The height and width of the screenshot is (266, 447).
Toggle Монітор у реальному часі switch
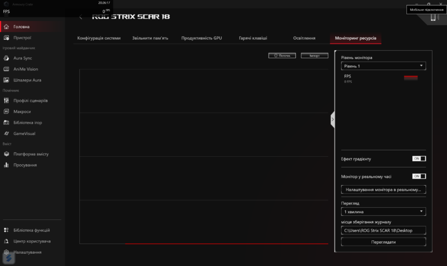point(419,176)
